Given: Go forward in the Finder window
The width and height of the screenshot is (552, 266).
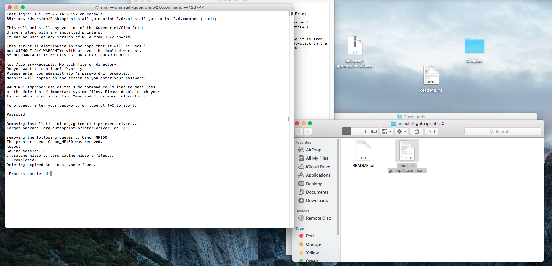Looking at the screenshot, I should [308, 131].
